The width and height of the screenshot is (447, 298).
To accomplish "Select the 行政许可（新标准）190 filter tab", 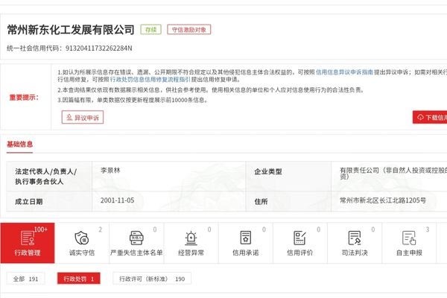I will pyautogui.click(x=152, y=279).
